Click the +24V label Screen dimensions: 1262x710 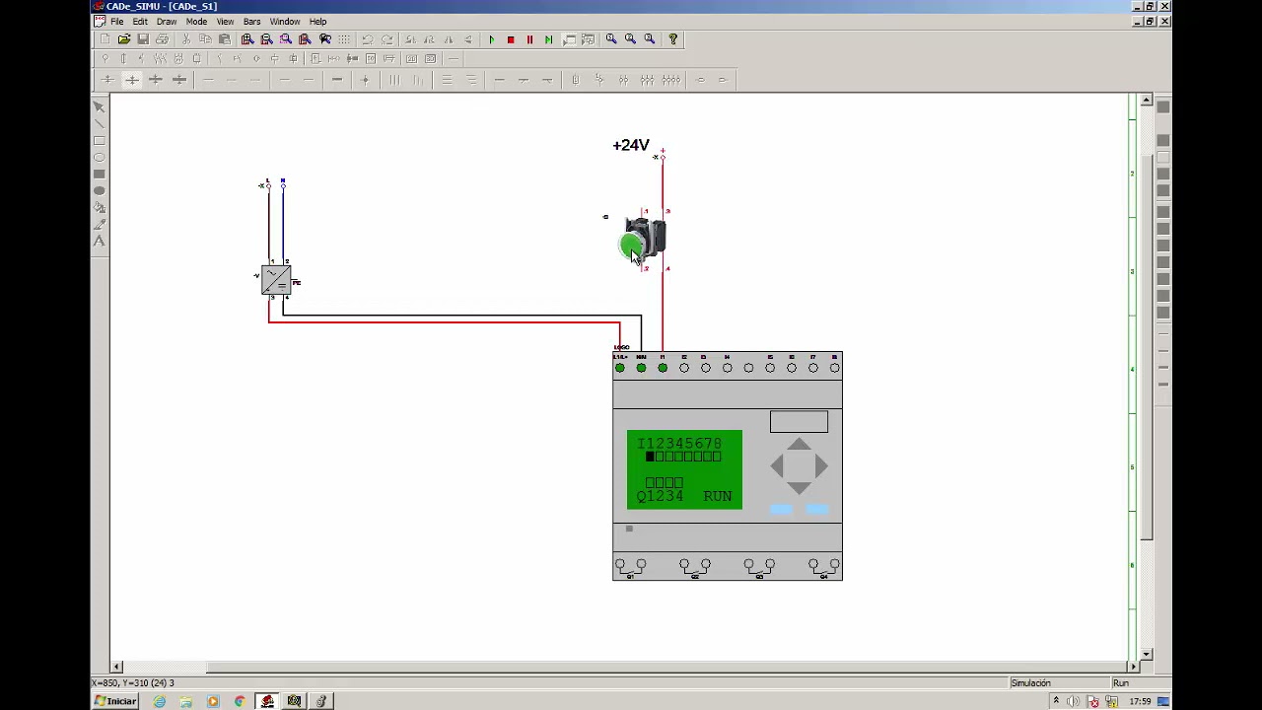point(631,145)
